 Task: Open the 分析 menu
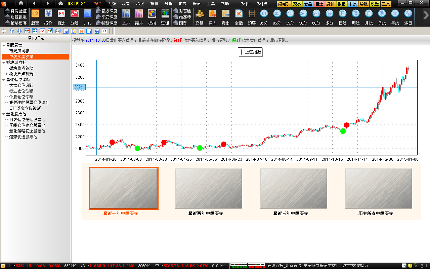click(x=169, y=4)
